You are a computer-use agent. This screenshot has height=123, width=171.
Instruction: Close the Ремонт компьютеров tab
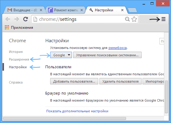click(x=82, y=10)
